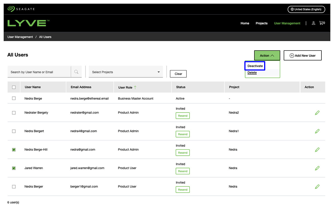This screenshot has height=210, width=334.
Task: Resend invite for nedrater@gmail.com
Action: click(183, 116)
